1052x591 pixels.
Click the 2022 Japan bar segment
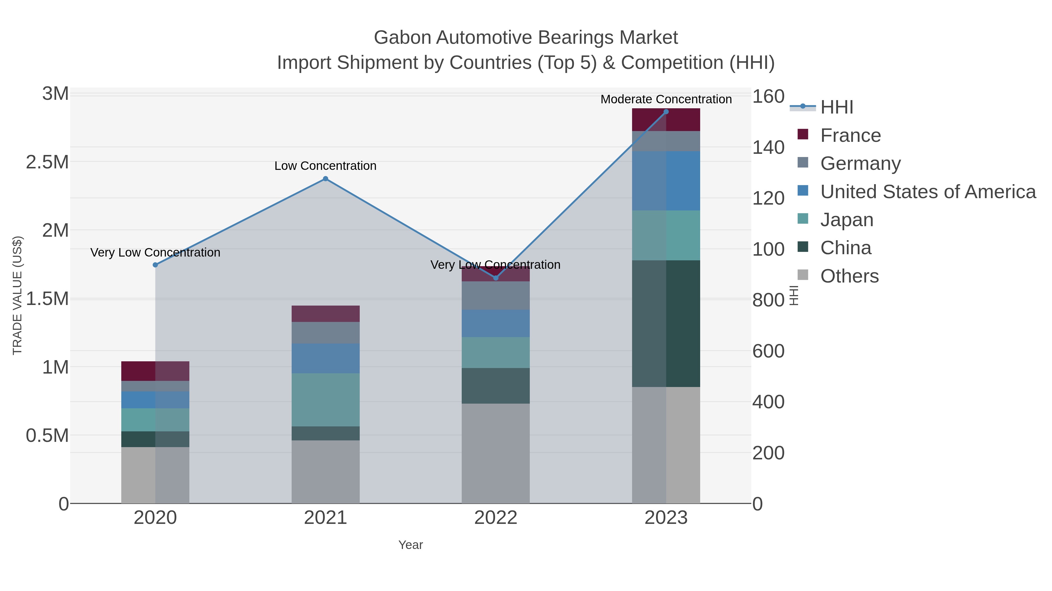pos(496,352)
